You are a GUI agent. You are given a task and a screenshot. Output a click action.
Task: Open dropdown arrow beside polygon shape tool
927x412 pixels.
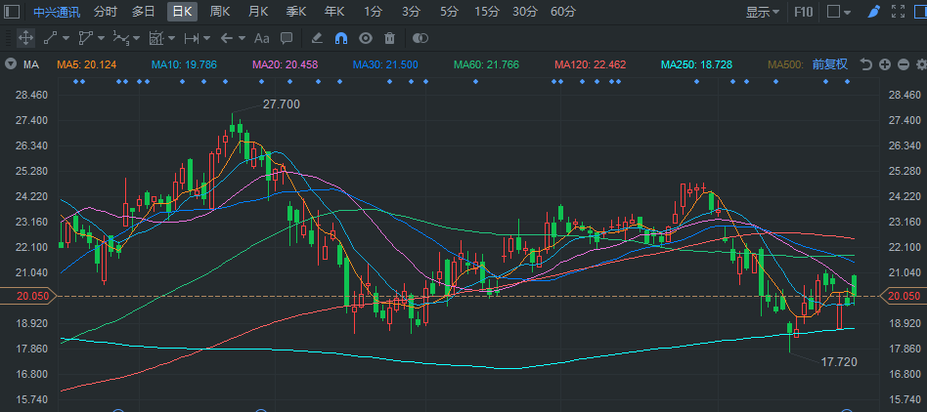(x=101, y=38)
